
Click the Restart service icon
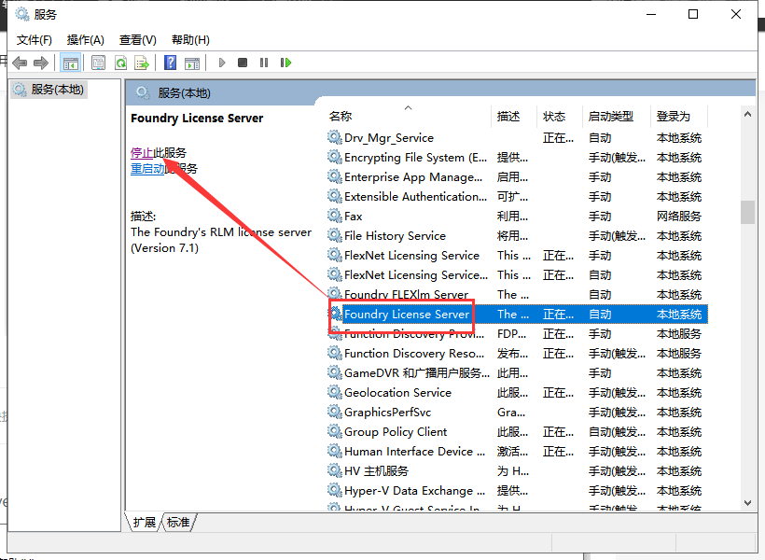[285, 63]
